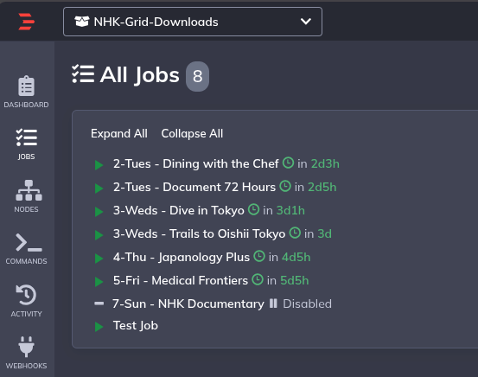Click the red Rundeck logo icon
This screenshot has width=478, height=377.
point(27,22)
